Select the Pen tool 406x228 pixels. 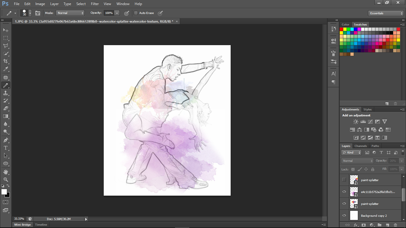(6, 140)
